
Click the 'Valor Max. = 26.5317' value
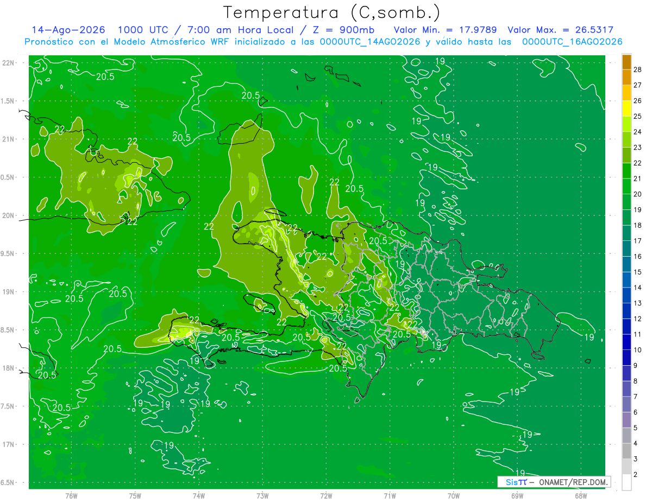[561, 30]
